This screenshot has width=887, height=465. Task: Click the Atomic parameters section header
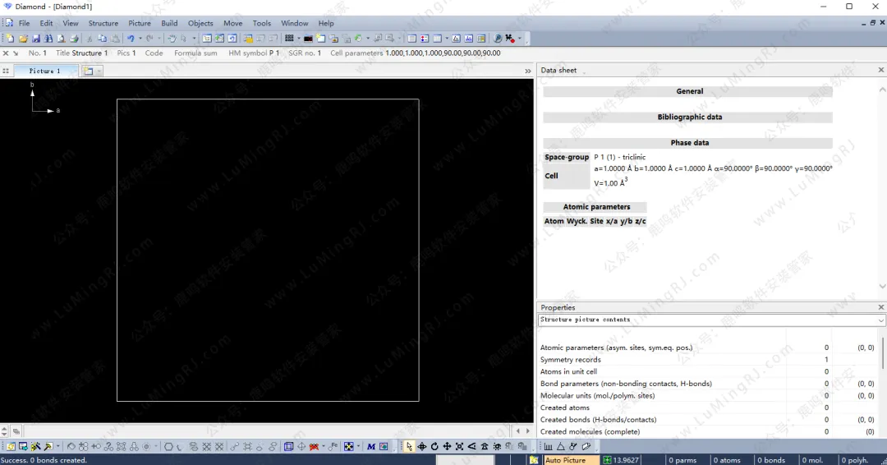click(596, 207)
